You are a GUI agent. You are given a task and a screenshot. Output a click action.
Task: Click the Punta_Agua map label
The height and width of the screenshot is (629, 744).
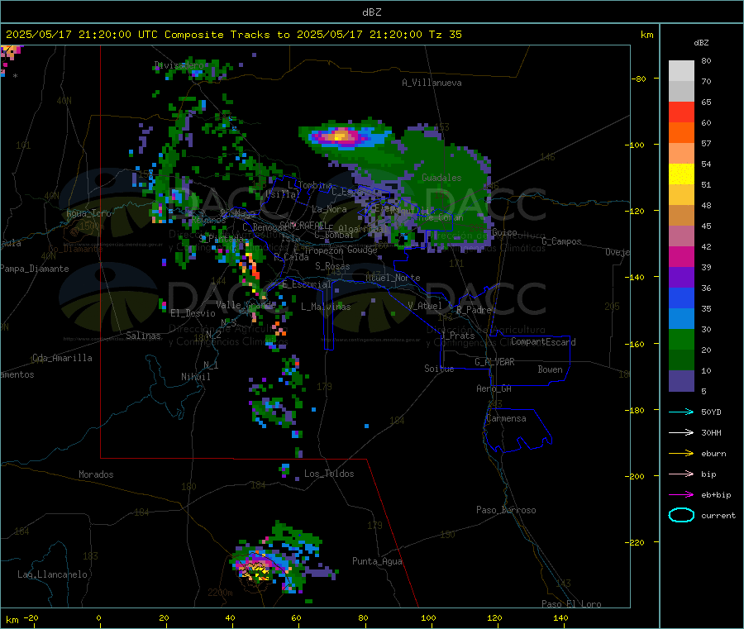(377, 561)
